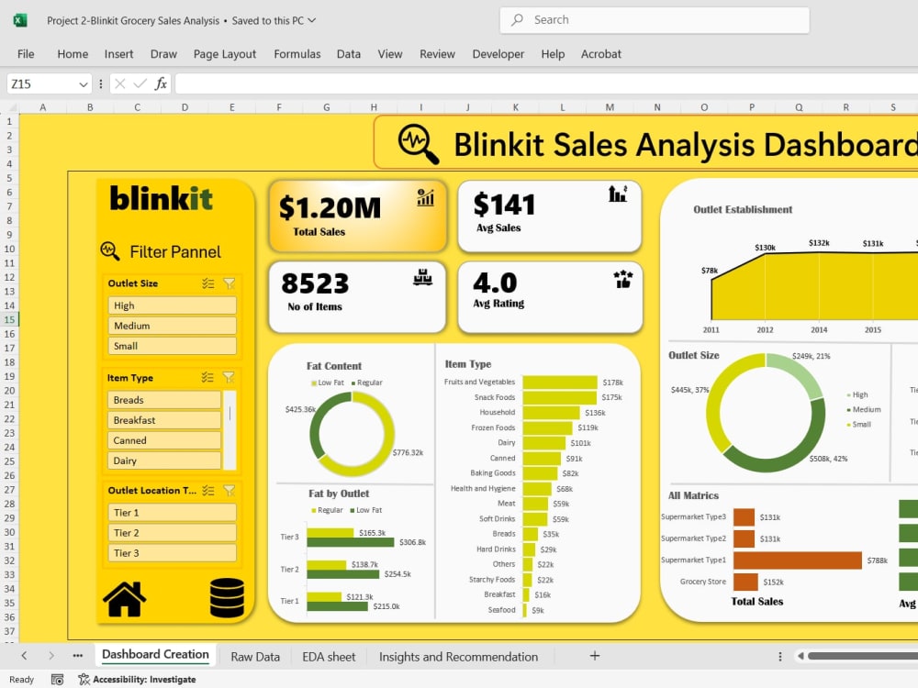The height and width of the screenshot is (688, 918).
Task: Click the No of Items boxes icon
Action: [x=422, y=277]
